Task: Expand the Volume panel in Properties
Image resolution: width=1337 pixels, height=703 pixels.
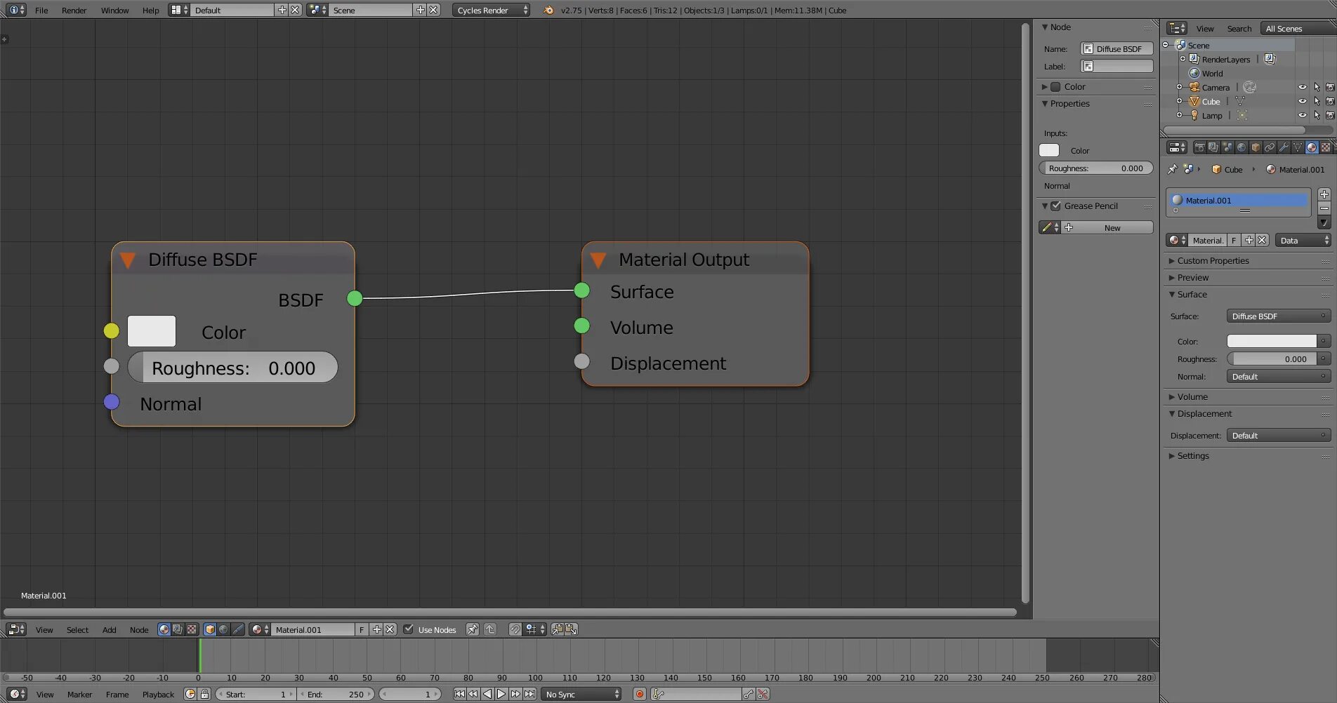Action: [x=1192, y=396]
